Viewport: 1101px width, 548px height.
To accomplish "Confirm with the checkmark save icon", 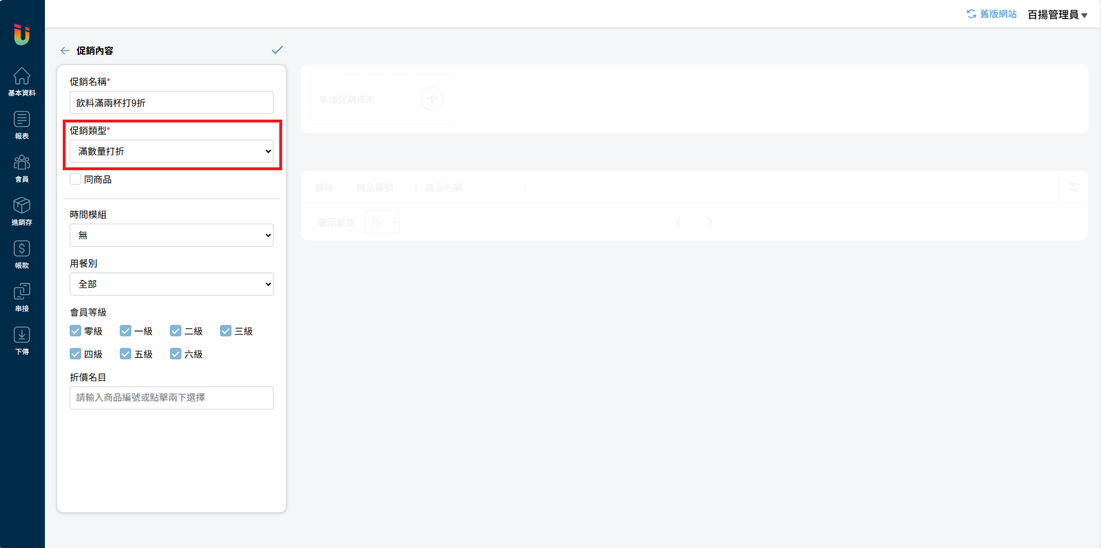I will 277,50.
